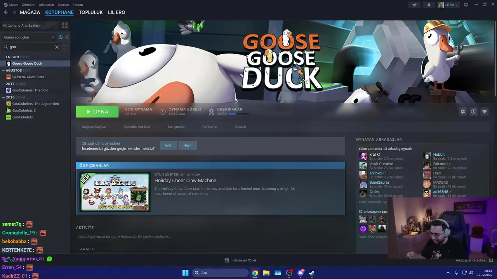Open İndirmeleri Yönet downloads manager

(x=240, y=260)
